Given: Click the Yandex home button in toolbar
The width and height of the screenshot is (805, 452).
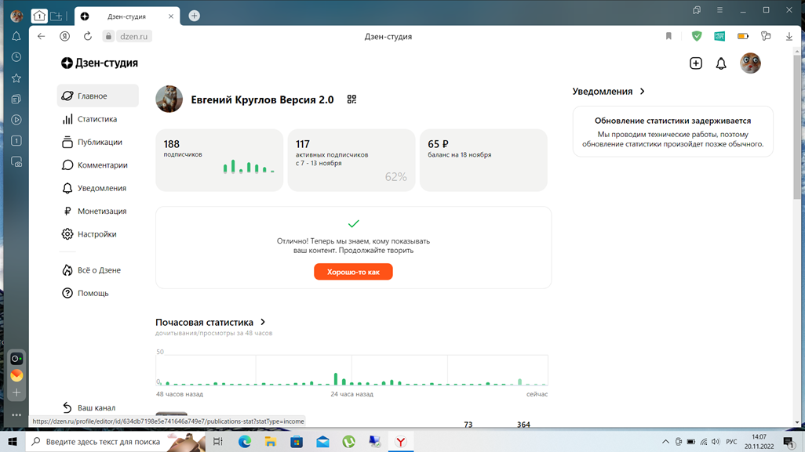Looking at the screenshot, I should (x=64, y=36).
